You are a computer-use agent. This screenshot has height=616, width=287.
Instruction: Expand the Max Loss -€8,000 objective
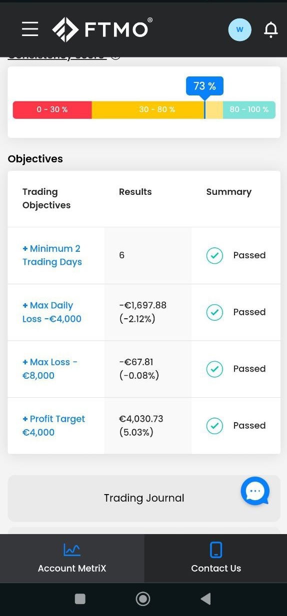[50, 369]
